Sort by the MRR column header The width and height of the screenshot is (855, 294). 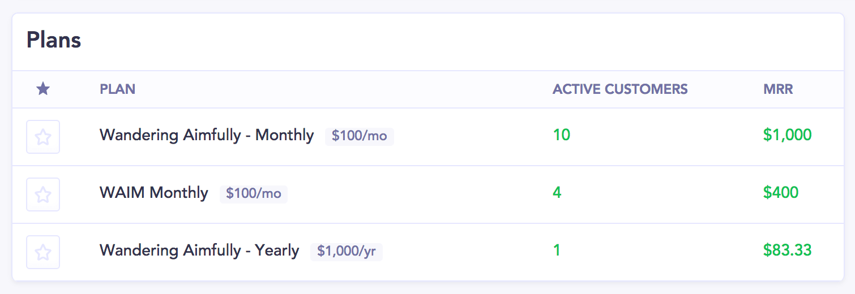pos(778,89)
